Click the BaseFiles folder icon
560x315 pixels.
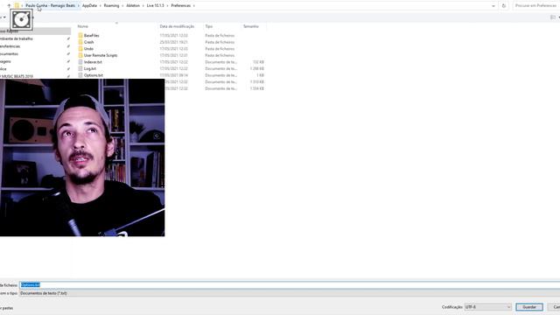[x=80, y=35]
